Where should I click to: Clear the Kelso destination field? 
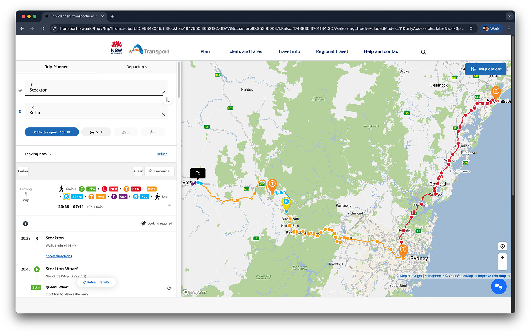(x=164, y=115)
